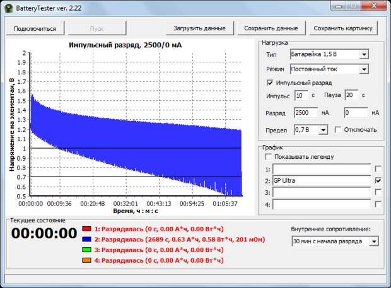Open the Внутреннее сопротивление dropdown
The height and width of the screenshot is (288, 391).
coord(336,241)
